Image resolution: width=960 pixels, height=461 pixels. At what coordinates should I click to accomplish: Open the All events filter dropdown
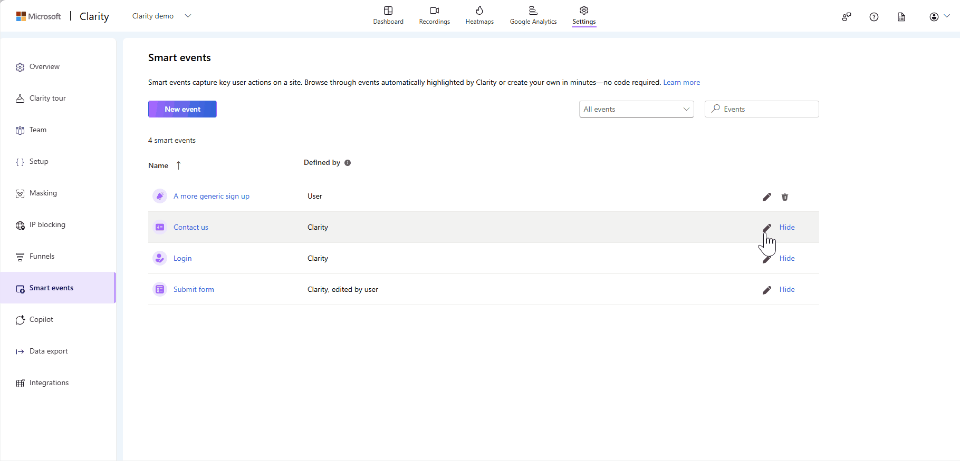coord(637,109)
